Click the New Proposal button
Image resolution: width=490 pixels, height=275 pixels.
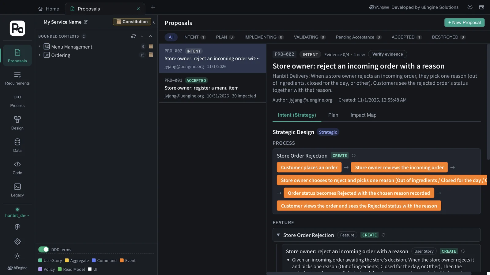464,22
